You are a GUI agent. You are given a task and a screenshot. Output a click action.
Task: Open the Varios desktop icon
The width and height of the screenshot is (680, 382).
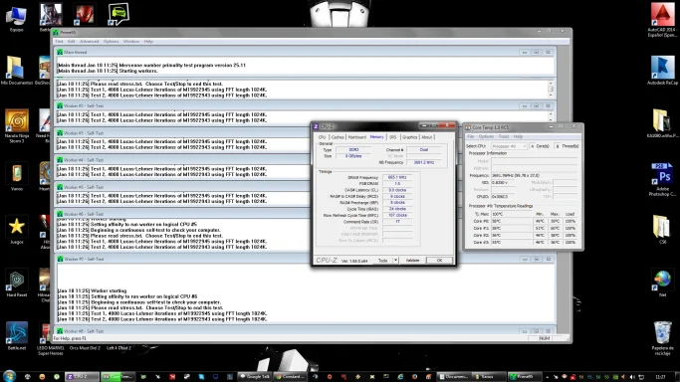17,177
